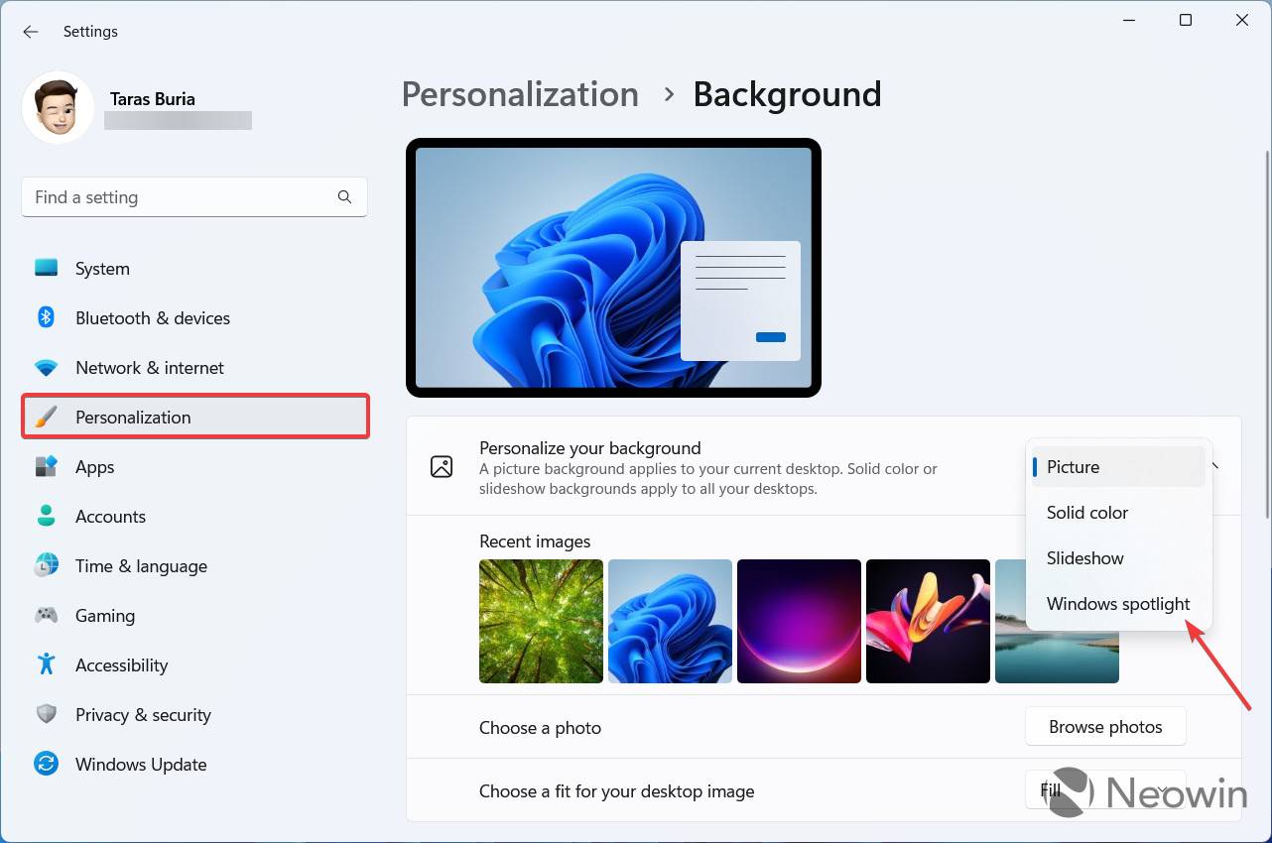This screenshot has height=843, width=1272.
Task: Select Solid color from the open dropdown
Action: [x=1086, y=512]
